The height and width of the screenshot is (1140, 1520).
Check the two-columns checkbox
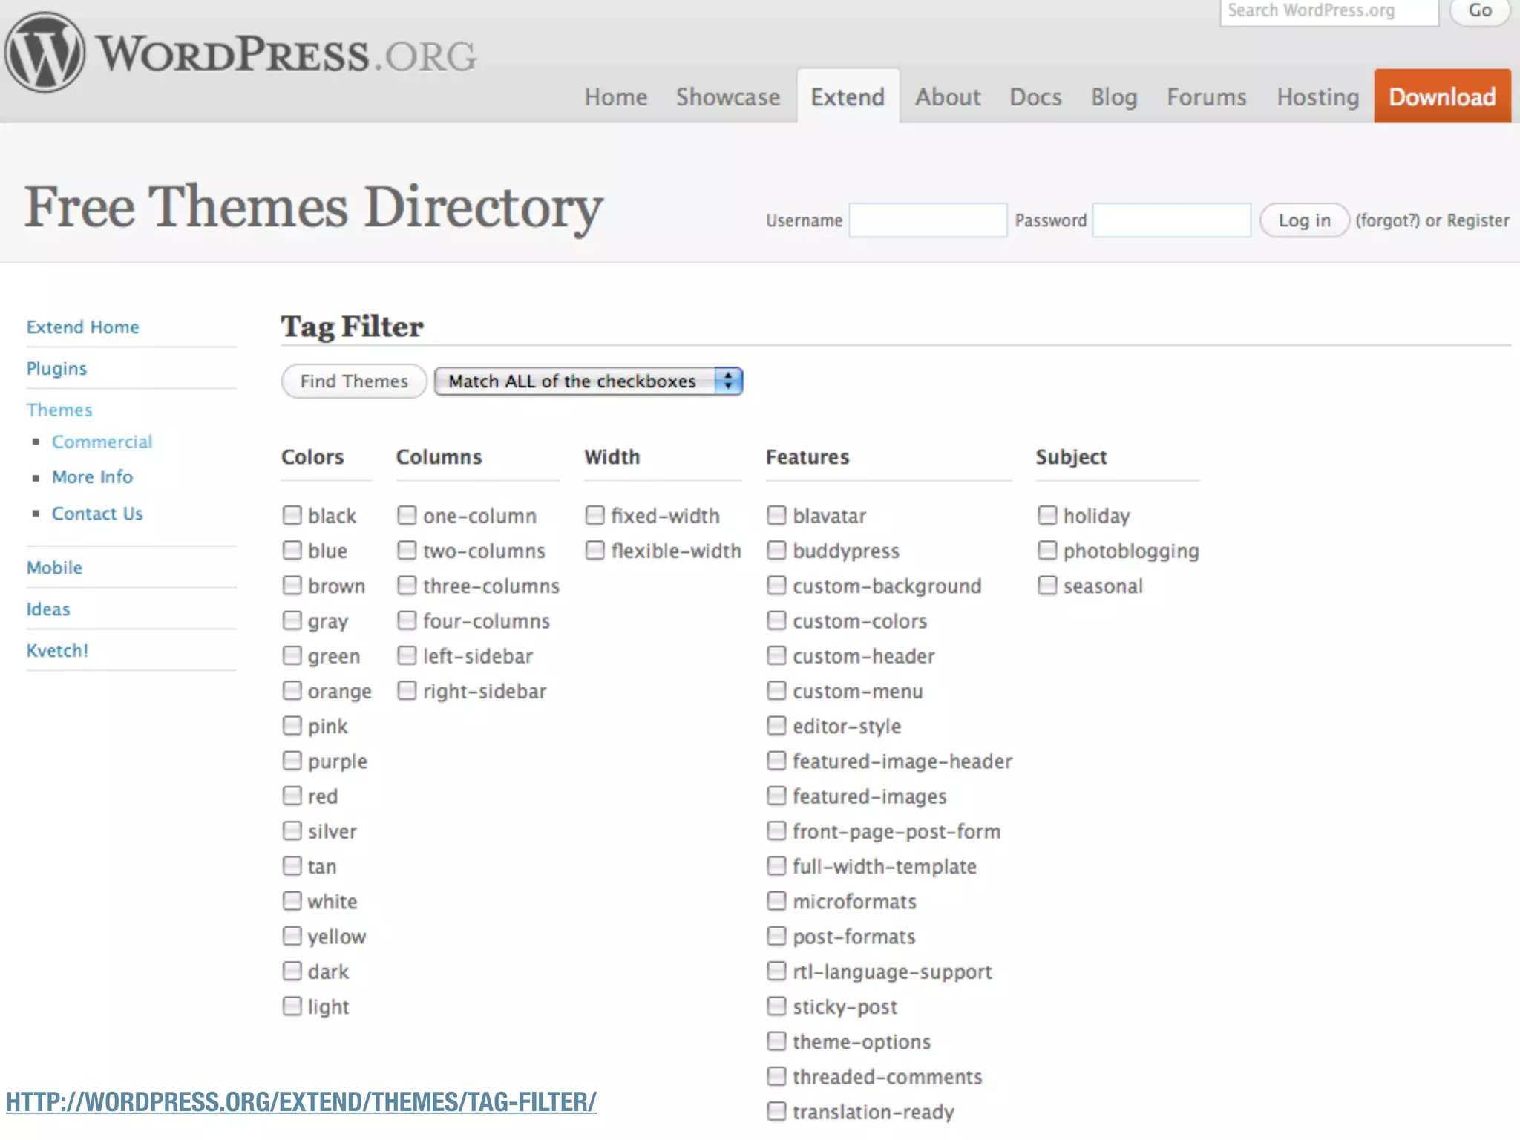pos(407,550)
